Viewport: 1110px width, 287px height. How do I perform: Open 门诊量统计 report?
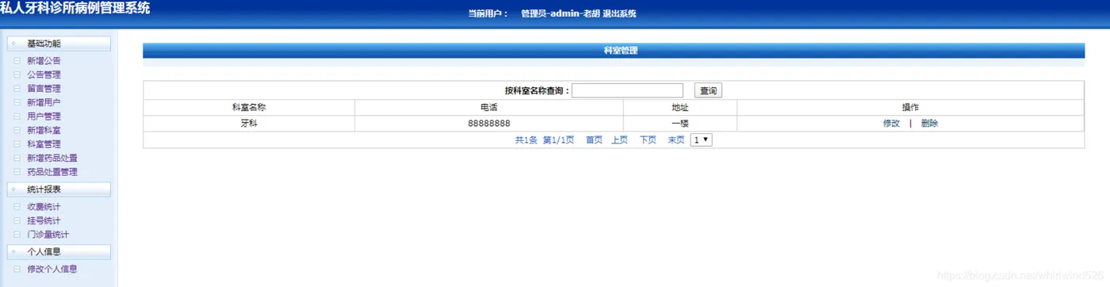pos(48,235)
